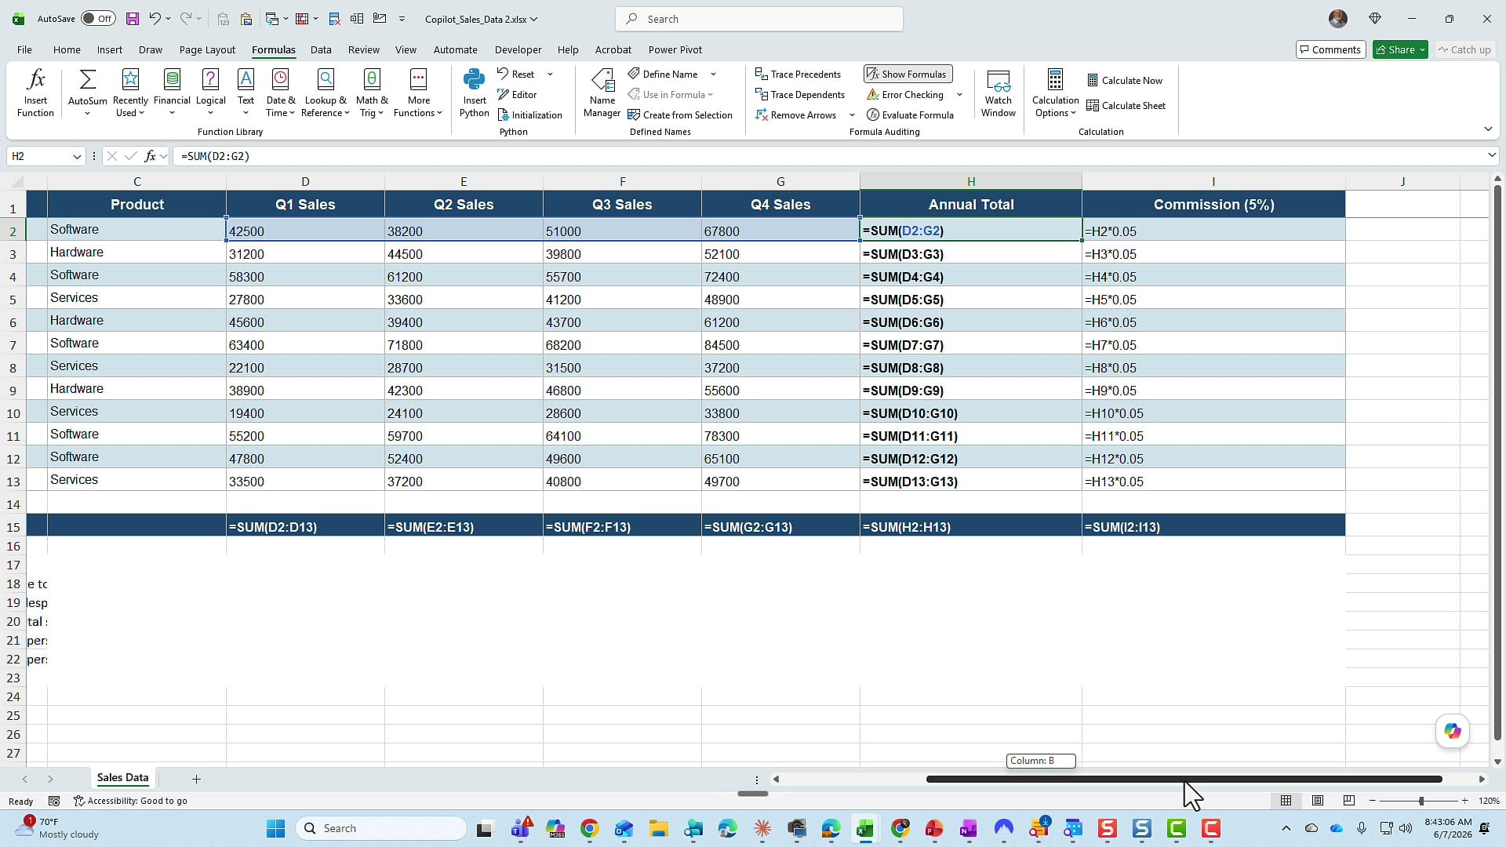Switch to Normal view in status bar
The width and height of the screenshot is (1506, 847).
click(1286, 801)
